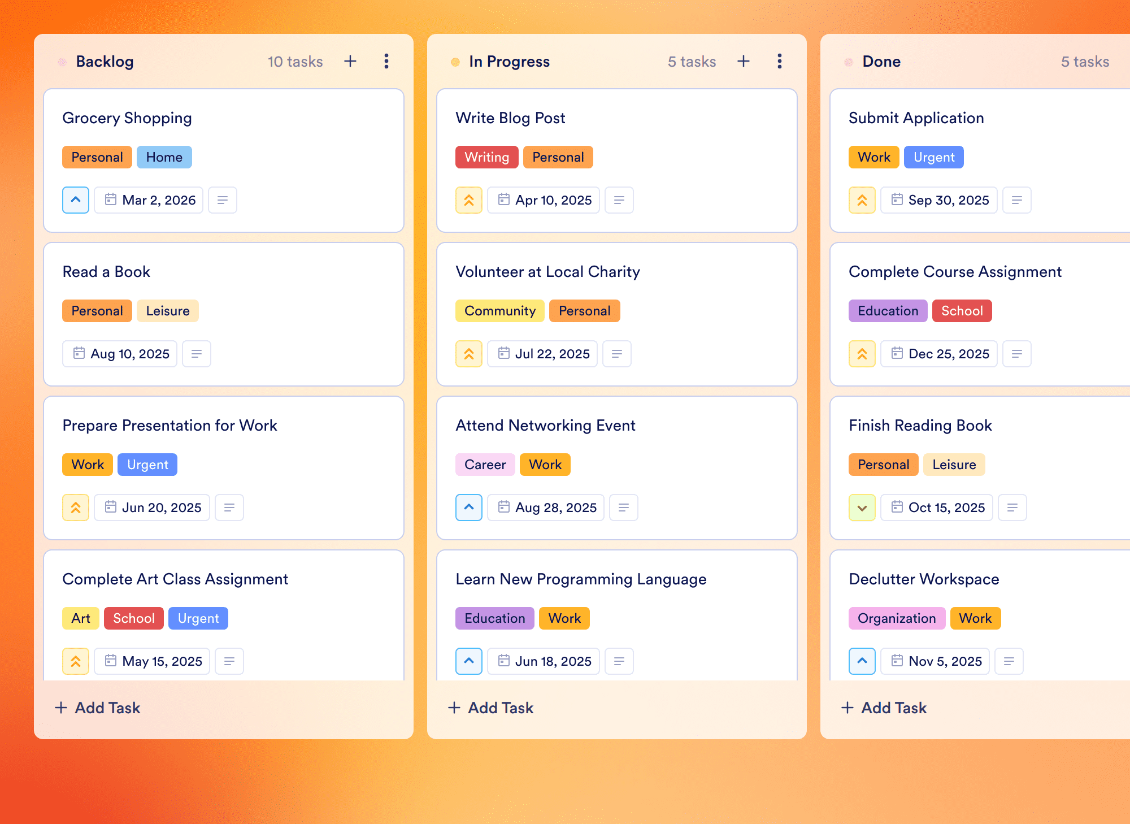Click the Community tag on Volunteer card

click(500, 311)
